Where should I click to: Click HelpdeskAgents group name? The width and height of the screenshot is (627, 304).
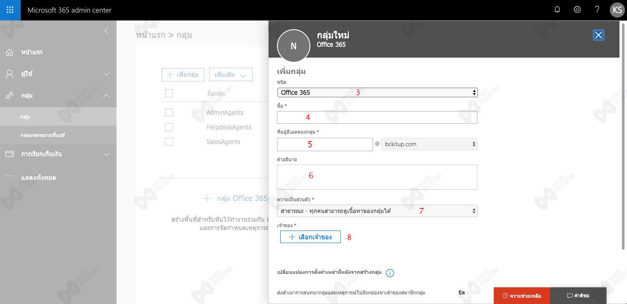pyautogui.click(x=229, y=127)
